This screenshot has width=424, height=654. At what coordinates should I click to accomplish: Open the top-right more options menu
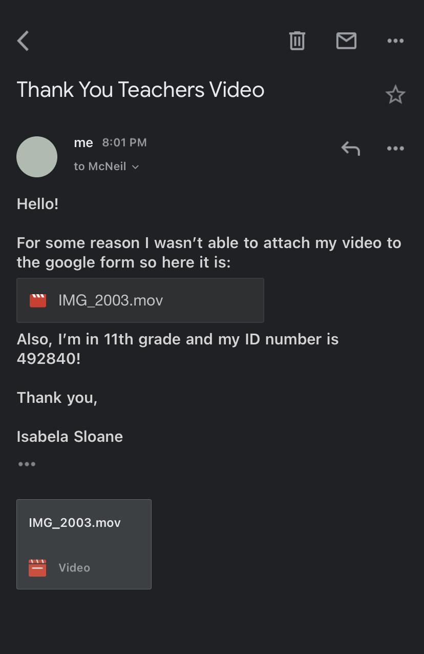[395, 41]
